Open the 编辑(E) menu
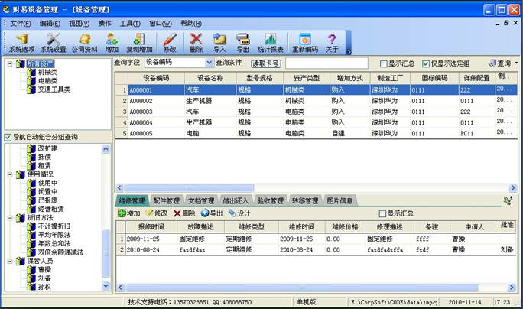 tap(50, 24)
